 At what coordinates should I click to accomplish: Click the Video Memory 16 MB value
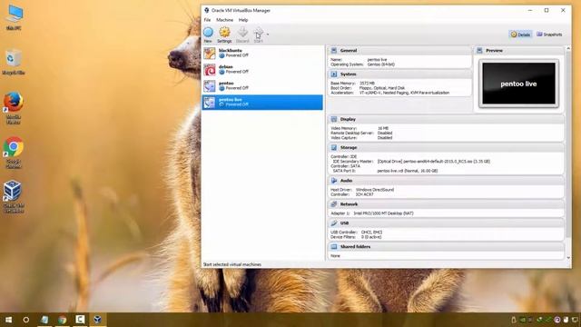(x=383, y=128)
